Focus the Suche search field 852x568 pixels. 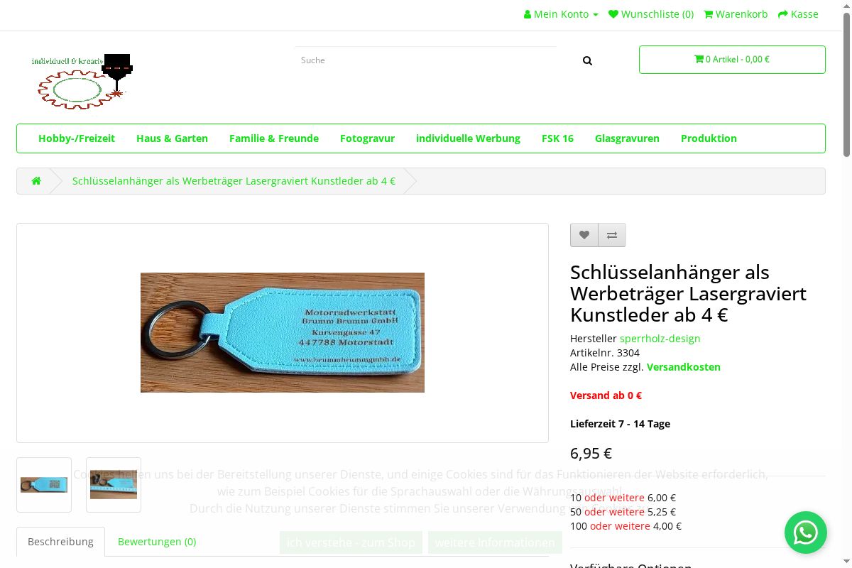tap(425, 60)
